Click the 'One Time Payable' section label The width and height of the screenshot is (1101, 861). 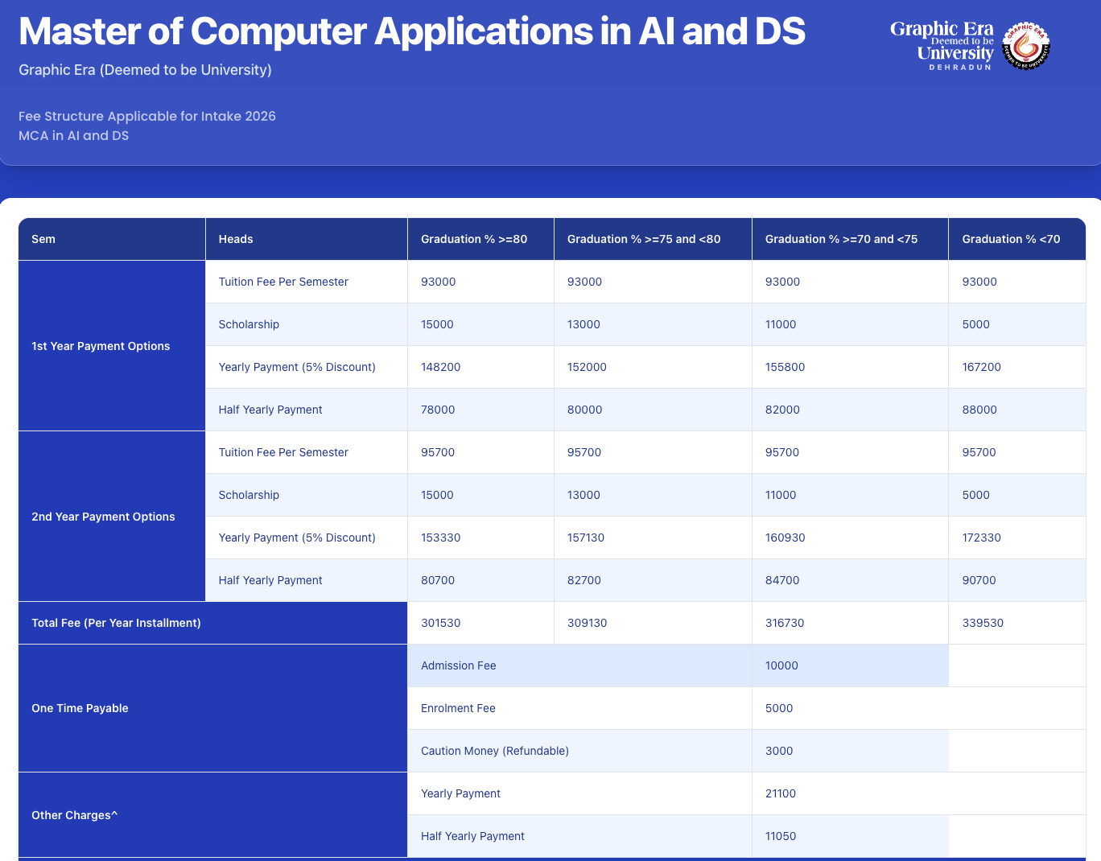tap(80, 708)
